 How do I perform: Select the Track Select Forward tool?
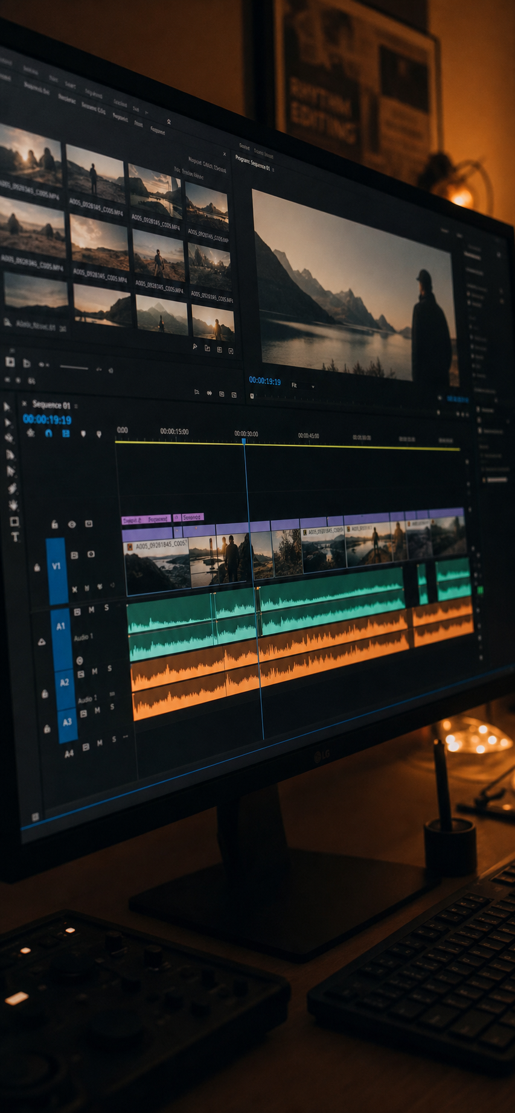coord(8,423)
